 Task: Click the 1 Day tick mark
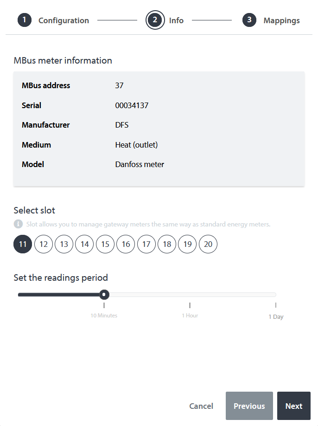[275, 306]
